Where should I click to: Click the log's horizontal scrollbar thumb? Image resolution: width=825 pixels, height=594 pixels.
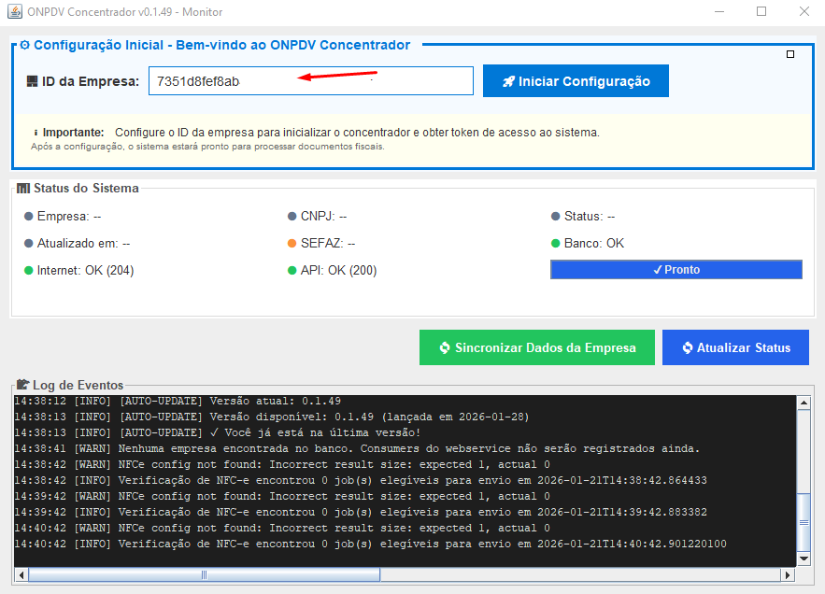[x=204, y=575]
